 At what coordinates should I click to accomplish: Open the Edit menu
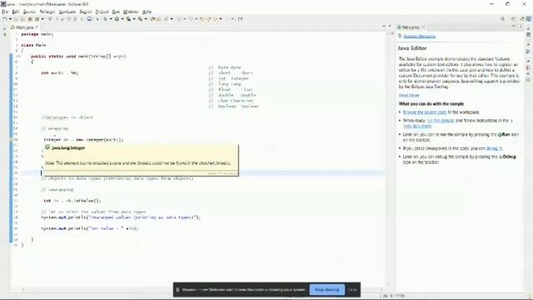coord(16,12)
